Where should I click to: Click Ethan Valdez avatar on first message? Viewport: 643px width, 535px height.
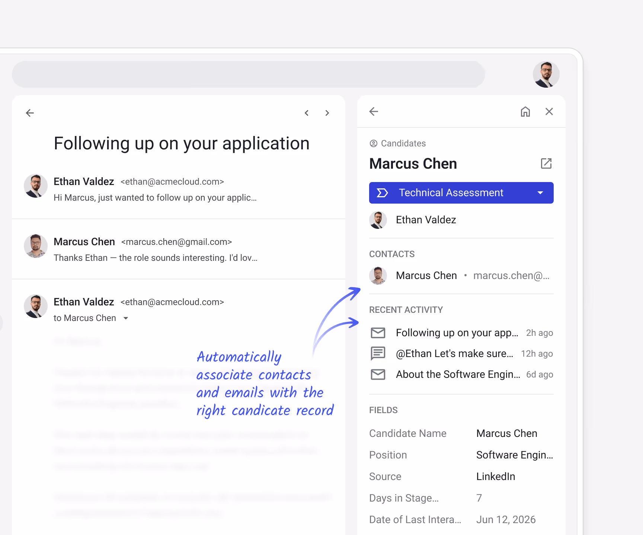(36, 186)
